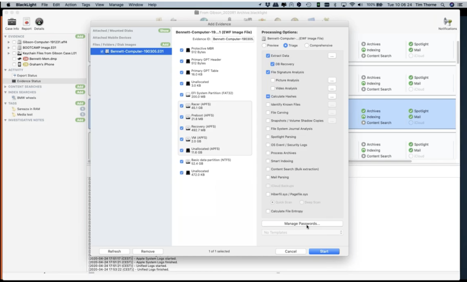
Task: Click the Sareaza in RAM tag icon
Action: tap(14, 109)
